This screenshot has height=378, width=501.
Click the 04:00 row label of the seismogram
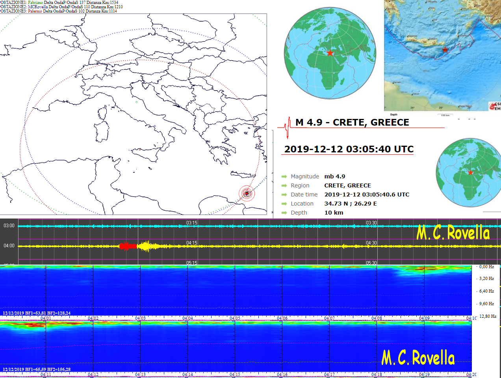click(x=9, y=246)
